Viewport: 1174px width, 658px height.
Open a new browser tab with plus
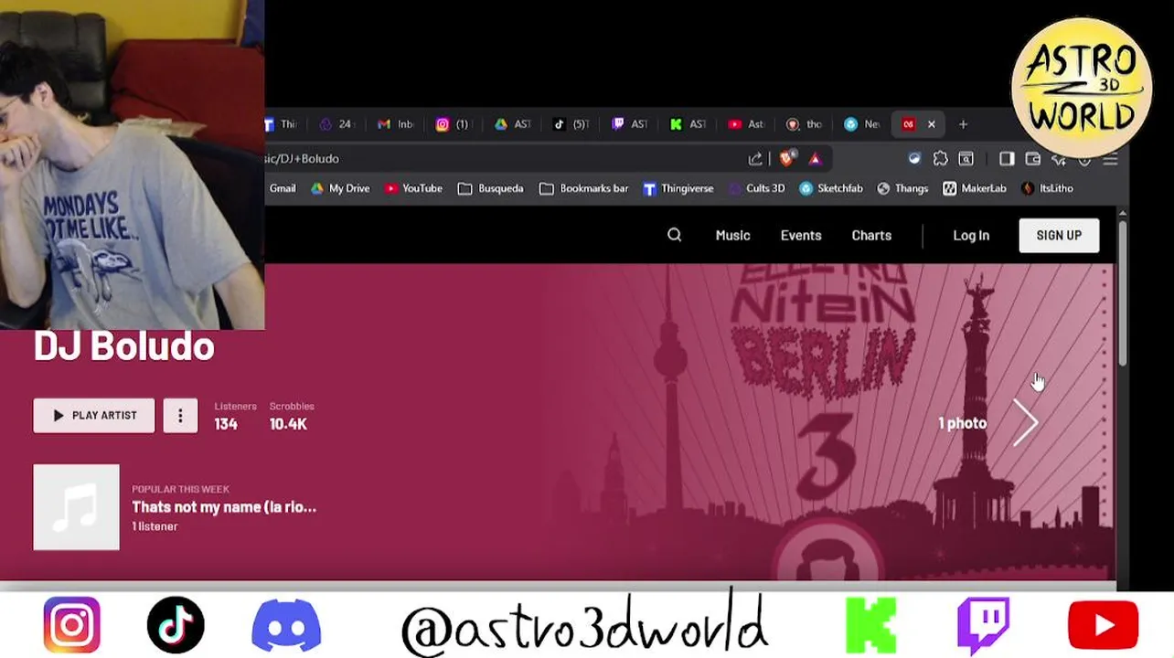[x=963, y=124]
